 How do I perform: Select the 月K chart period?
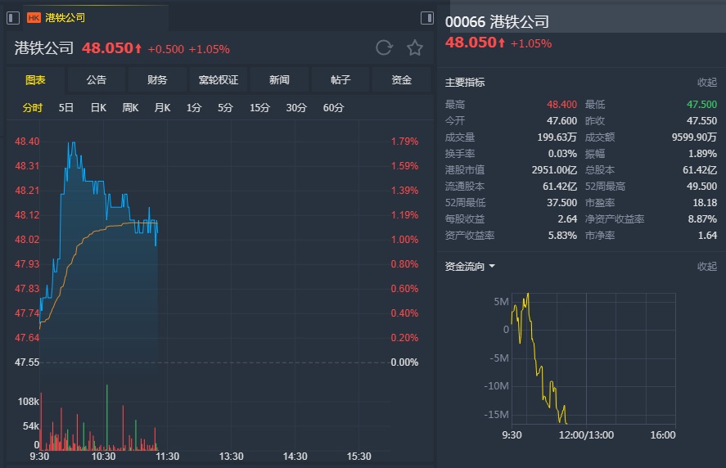[162, 108]
